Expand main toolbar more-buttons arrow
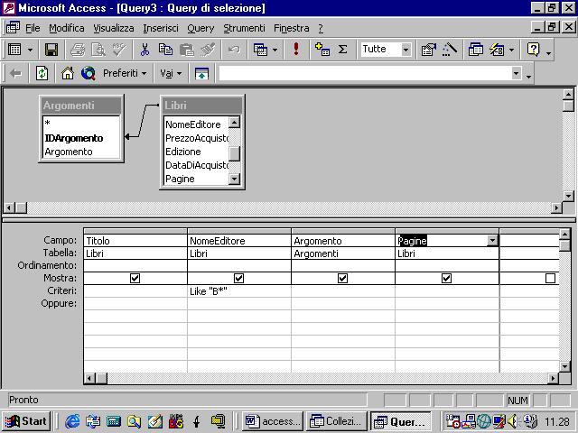 549,54
